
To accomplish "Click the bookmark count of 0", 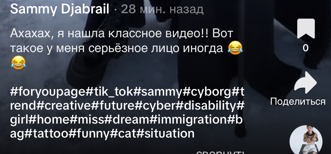I will [x=305, y=48].
